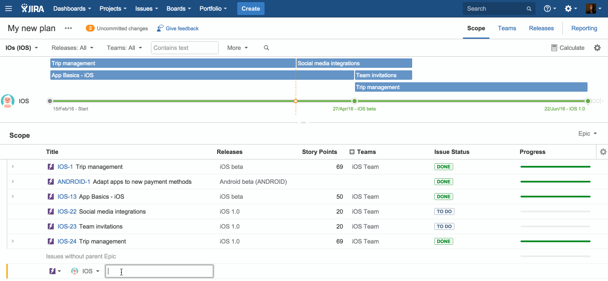The image size is (608, 281).
Task: Open the hamburger sidebar menu
Action: coord(9,9)
